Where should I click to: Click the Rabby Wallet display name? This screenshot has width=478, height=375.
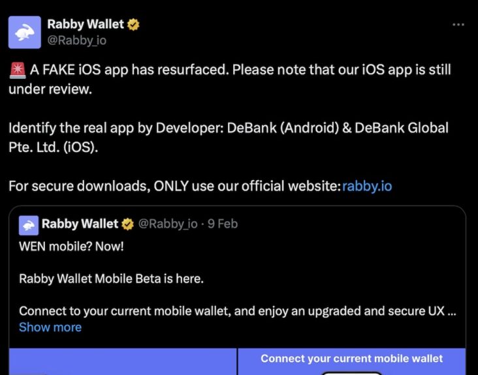tap(86, 24)
